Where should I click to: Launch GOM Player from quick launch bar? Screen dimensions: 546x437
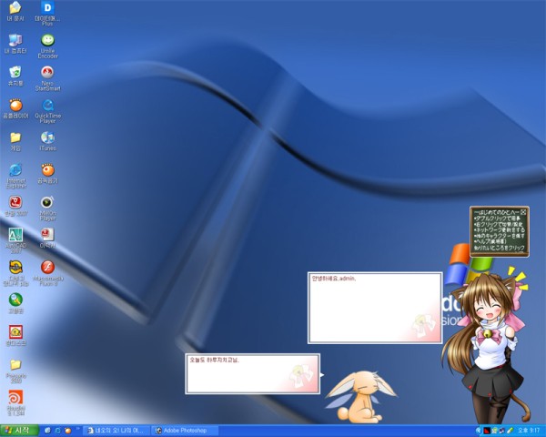[x=68, y=431]
